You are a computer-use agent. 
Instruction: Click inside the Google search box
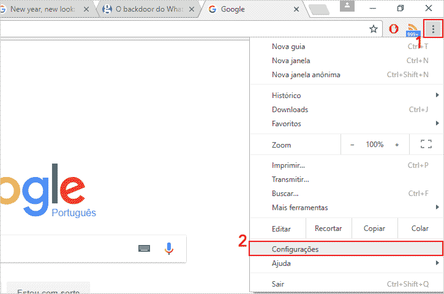(67, 248)
